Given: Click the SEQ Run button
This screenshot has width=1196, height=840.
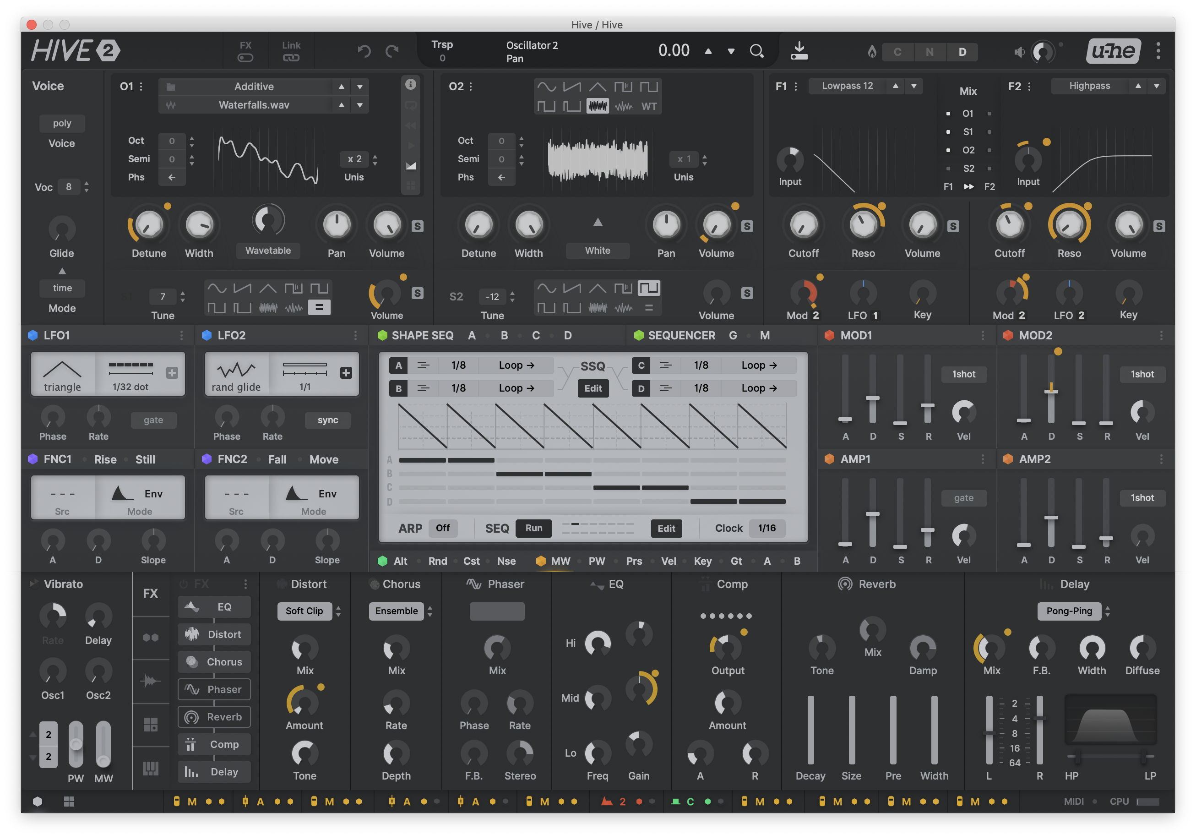Looking at the screenshot, I should click(x=533, y=528).
